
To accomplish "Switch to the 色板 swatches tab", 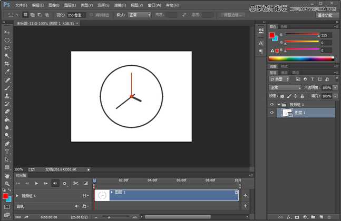I will pos(284,27).
